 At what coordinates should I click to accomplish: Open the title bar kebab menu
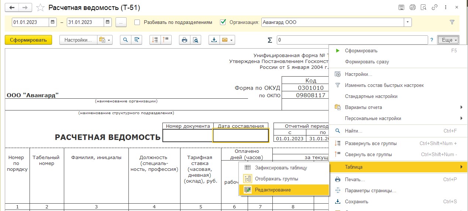pos(446,7)
